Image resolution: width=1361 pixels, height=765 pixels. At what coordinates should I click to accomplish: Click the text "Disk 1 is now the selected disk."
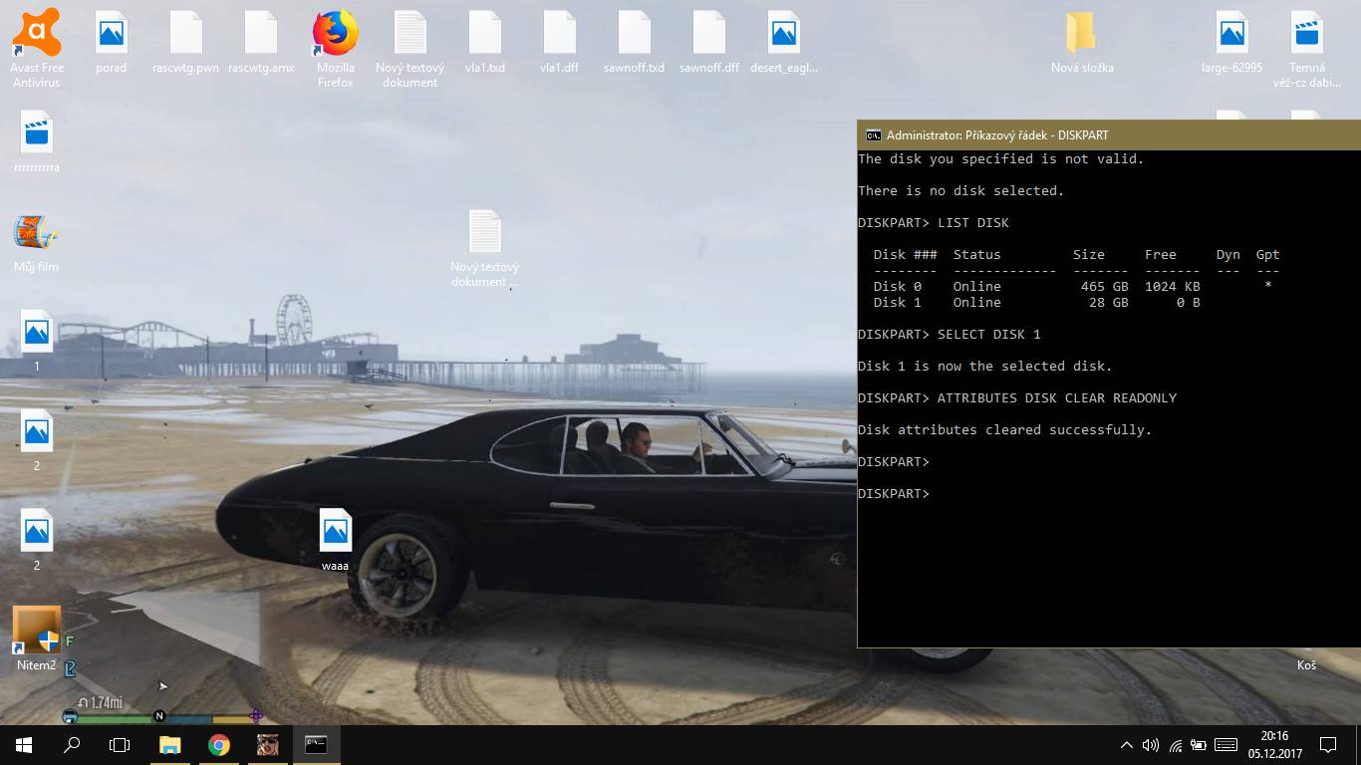point(984,367)
